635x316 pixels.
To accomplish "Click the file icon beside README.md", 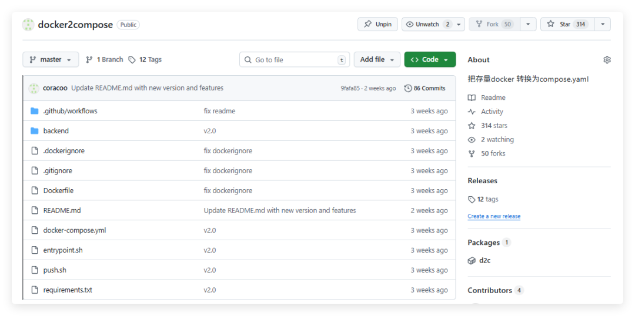I will click(x=35, y=210).
